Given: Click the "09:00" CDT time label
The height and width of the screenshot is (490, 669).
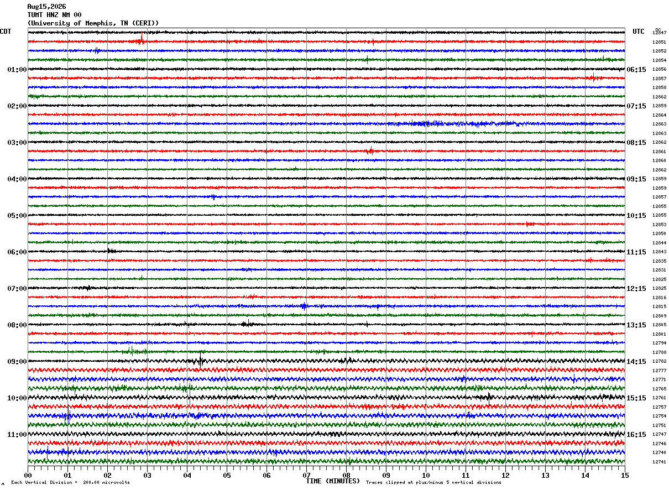Looking at the screenshot, I should 17,362.
